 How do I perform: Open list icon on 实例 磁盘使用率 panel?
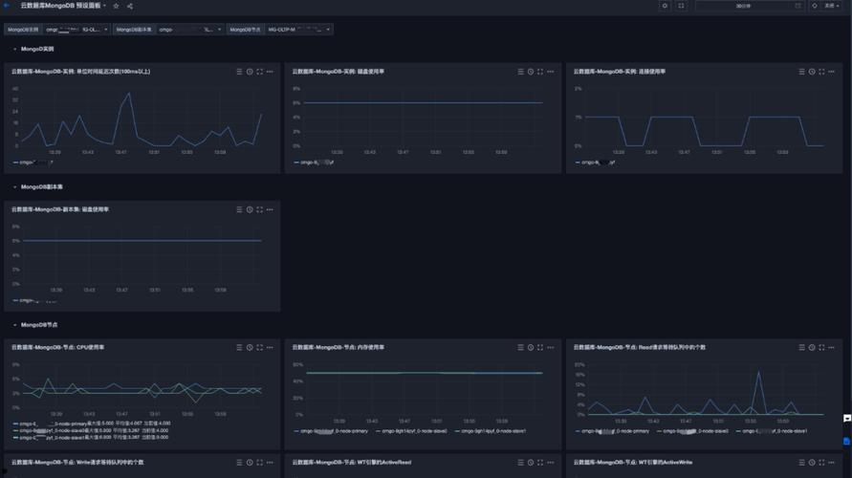520,72
